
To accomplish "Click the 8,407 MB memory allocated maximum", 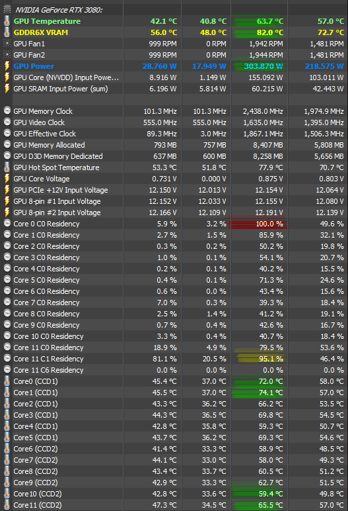I will (x=268, y=145).
